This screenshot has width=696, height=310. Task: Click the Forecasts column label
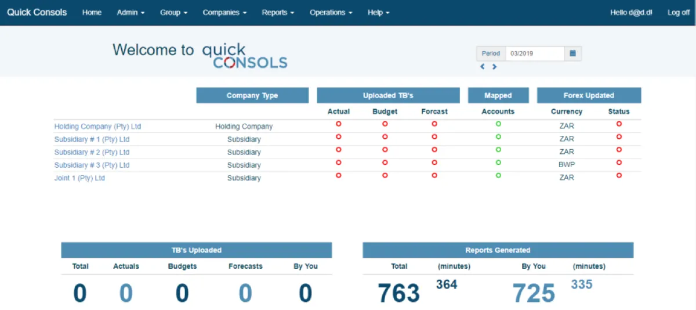245,266
